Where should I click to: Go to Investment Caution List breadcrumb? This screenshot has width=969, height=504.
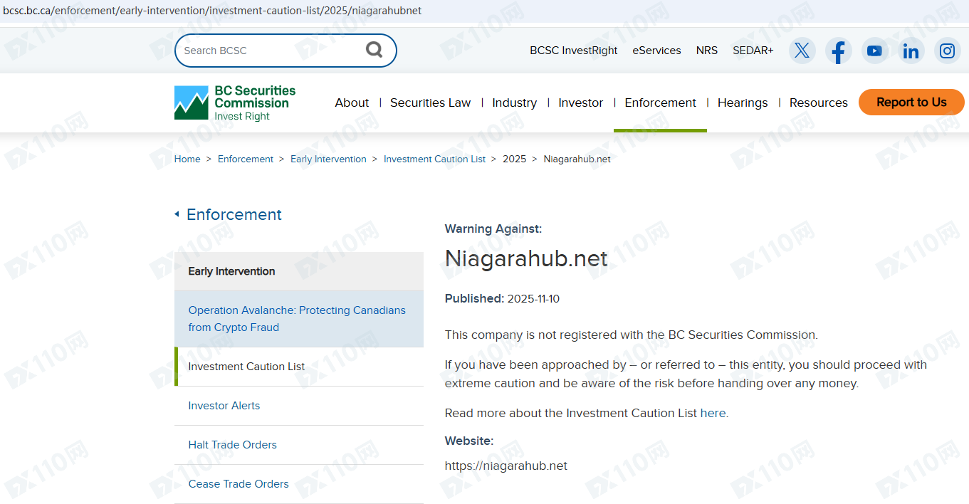pyautogui.click(x=434, y=159)
